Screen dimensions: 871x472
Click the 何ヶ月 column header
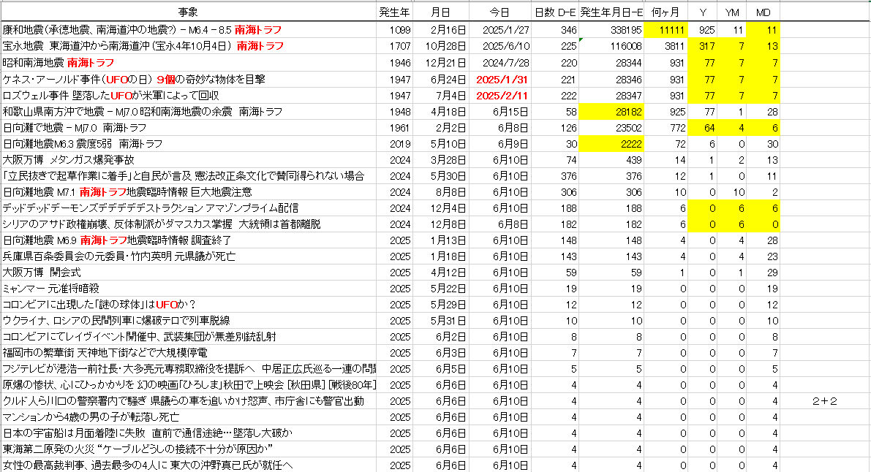(x=665, y=12)
